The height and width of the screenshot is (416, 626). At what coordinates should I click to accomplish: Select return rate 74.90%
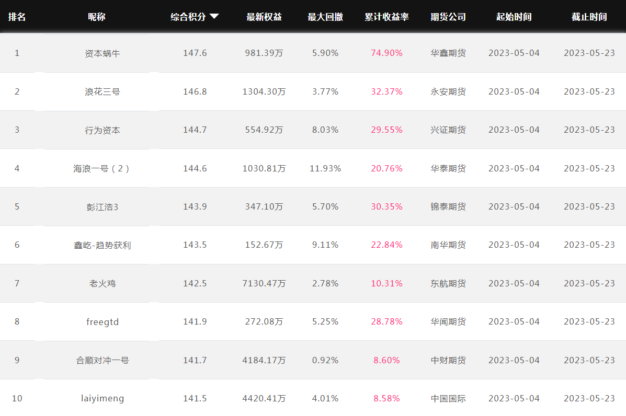386,53
